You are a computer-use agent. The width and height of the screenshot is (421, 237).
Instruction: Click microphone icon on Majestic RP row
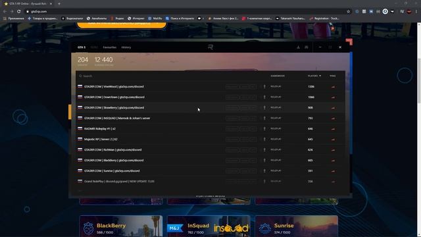click(x=264, y=139)
